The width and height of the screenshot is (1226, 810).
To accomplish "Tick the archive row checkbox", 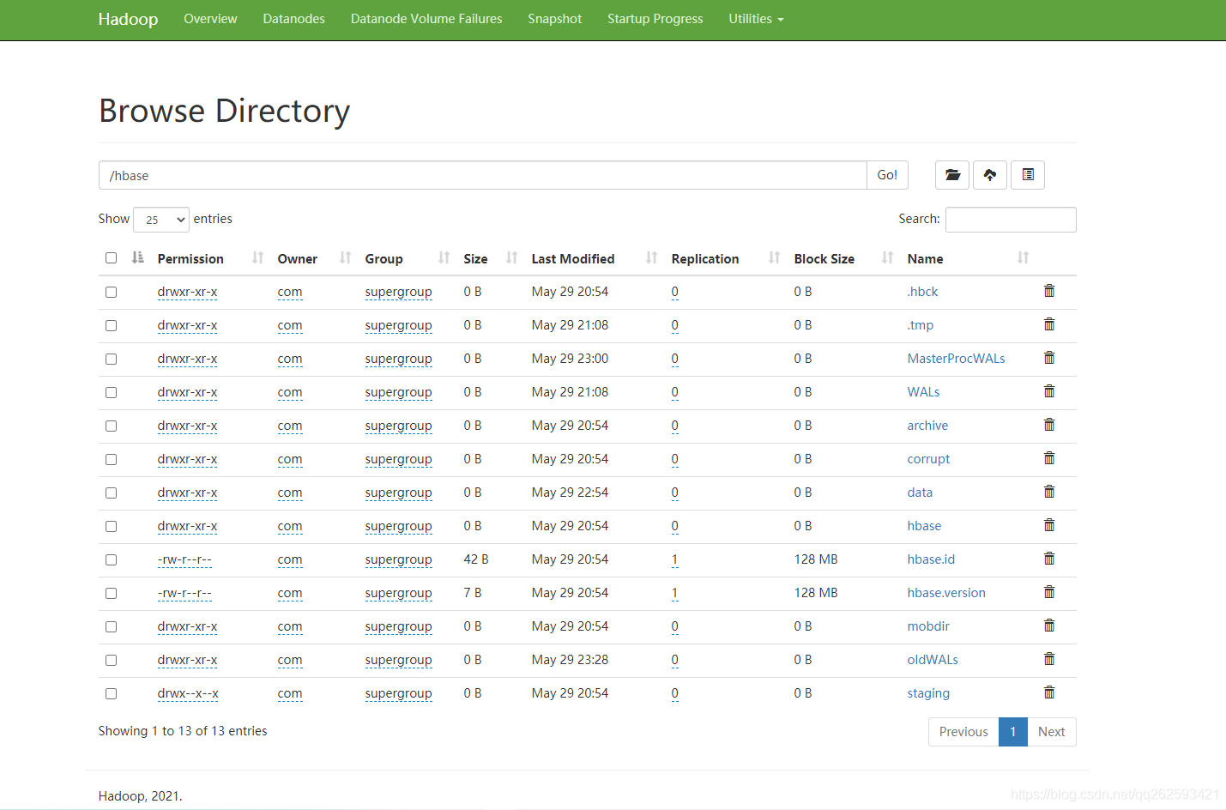I will (111, 426).
